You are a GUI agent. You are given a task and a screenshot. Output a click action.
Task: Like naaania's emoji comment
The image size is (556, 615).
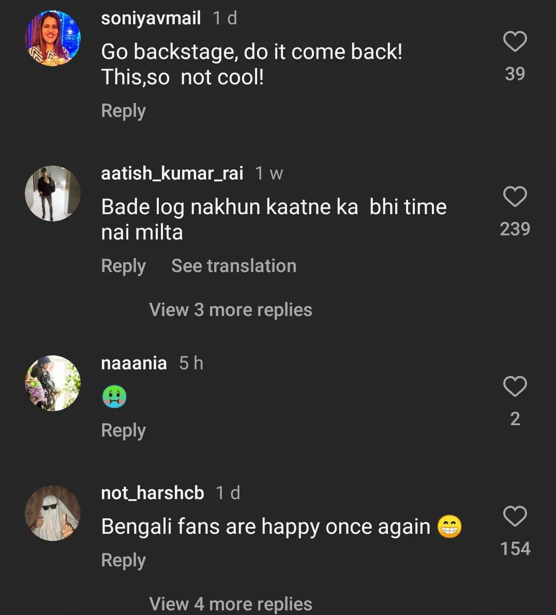[x=515, y=386]
